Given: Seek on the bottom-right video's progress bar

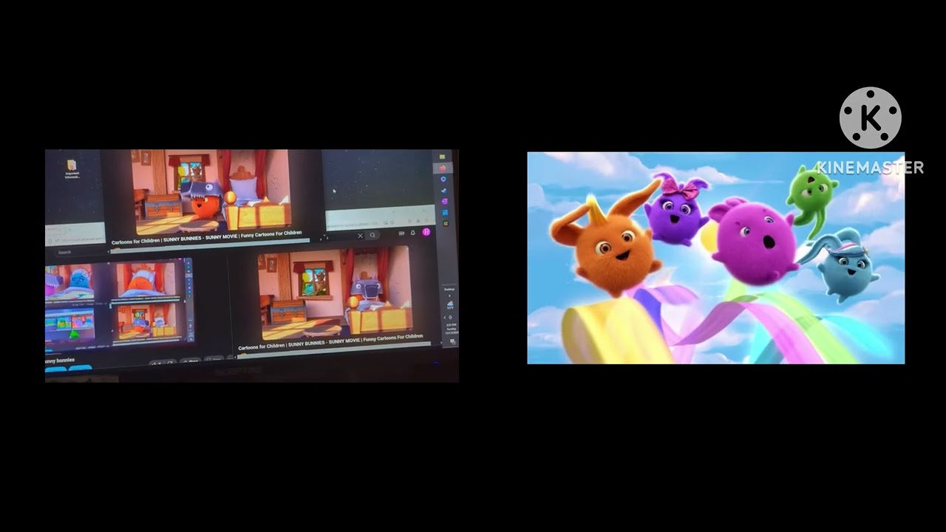Looking at the screenshot, I should click(x=333, y=349).
